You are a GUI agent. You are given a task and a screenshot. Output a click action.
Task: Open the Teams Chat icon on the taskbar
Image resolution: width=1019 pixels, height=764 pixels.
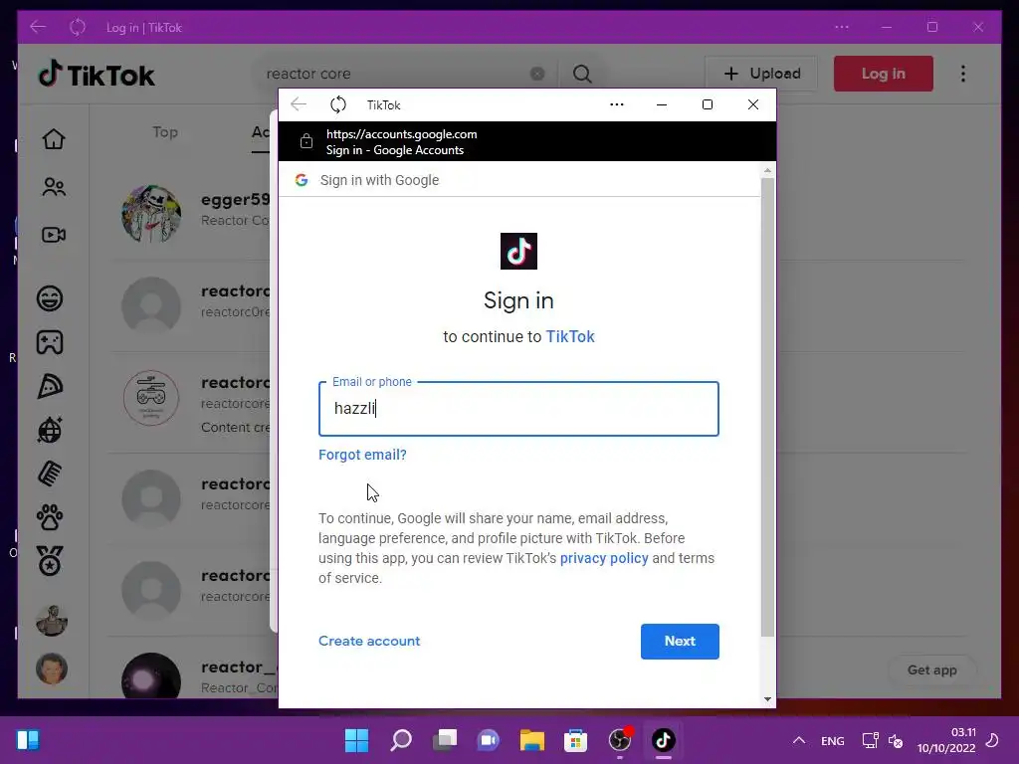click(x=488, y=740)
